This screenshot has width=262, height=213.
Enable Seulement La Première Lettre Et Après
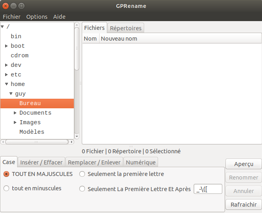point(82,189)
